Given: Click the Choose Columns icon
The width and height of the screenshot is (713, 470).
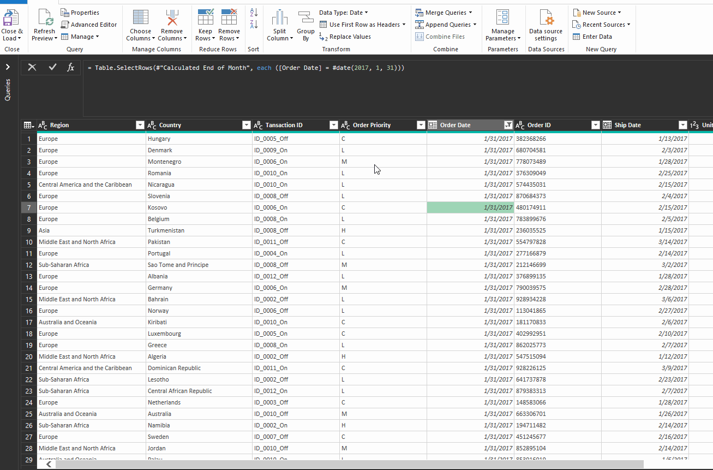Looking at the screenshot, I should [x=141, y=17].
